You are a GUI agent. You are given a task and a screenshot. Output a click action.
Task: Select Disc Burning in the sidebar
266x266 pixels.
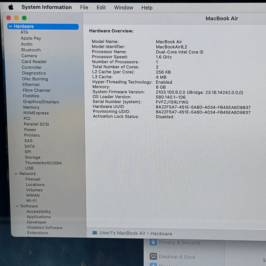[x=35, y=79]
